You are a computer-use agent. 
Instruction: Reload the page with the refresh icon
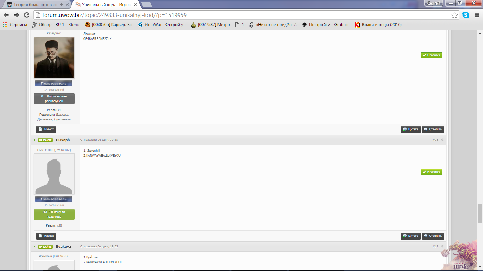click(27, 15)
